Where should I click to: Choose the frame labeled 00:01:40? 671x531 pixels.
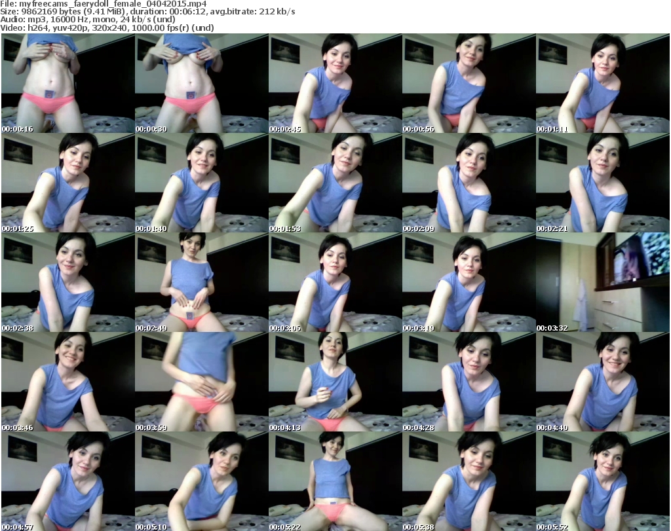tap(202, 183)
